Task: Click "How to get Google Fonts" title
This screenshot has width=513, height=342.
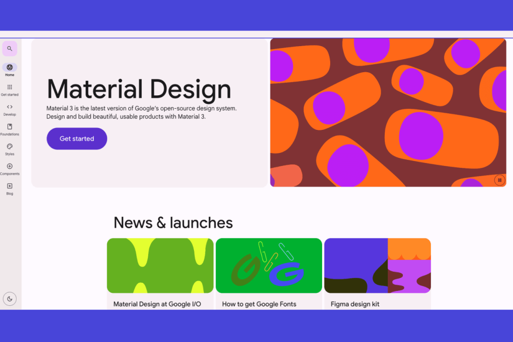Action: tap(259, 304)
